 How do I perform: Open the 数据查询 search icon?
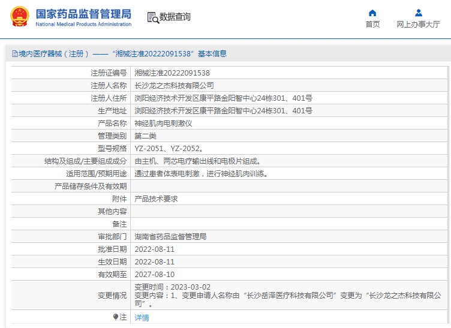[x=153, y=17]
